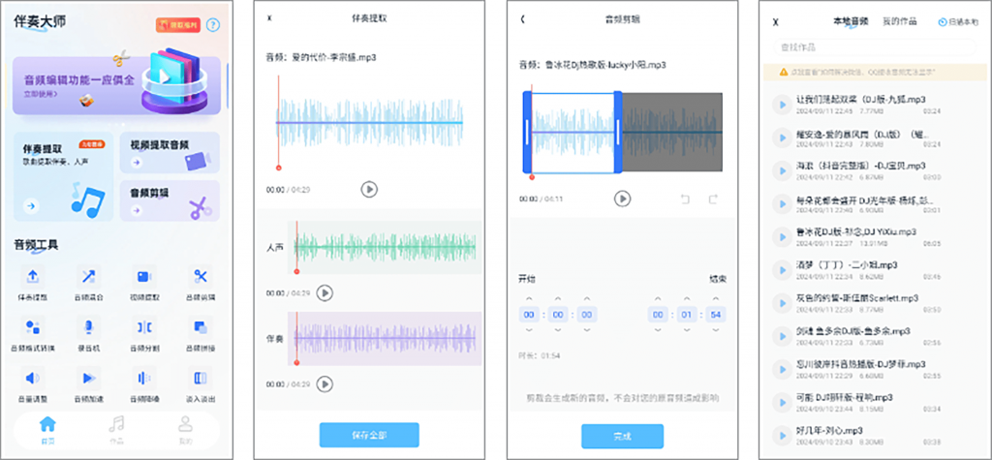Click the arrow on the 伴奏提取 card
The width and height of the screenshot is (992, 460).
31,205
